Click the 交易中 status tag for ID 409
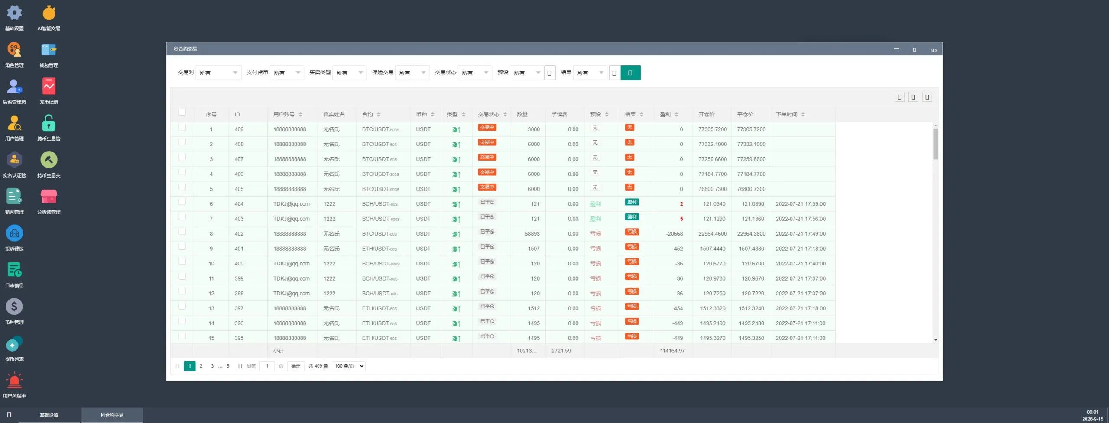This screenshot has height=423, width=1109. 487,127
